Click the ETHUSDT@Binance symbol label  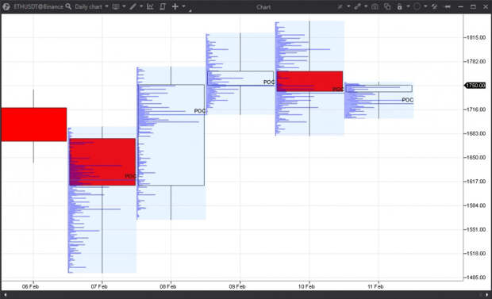38,6
